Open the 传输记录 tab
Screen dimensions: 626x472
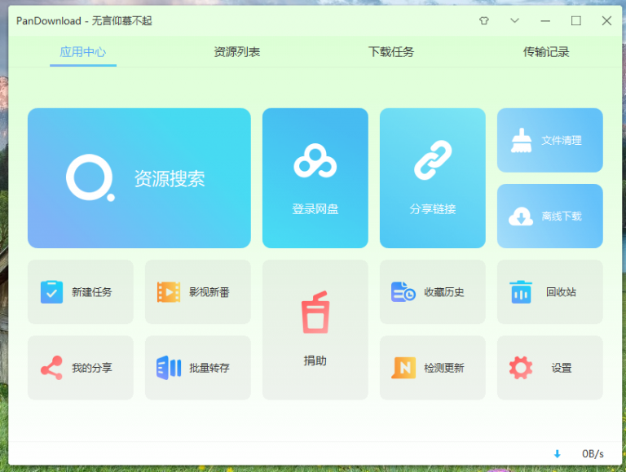point(546,52)
